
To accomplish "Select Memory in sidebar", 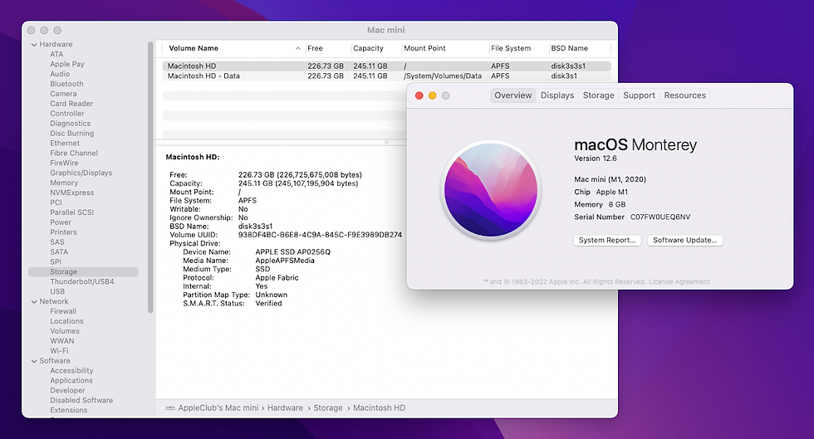I will (64, 183).
